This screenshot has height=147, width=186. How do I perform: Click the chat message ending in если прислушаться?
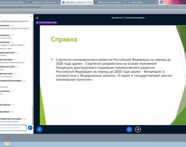click(x=10, y=121)
